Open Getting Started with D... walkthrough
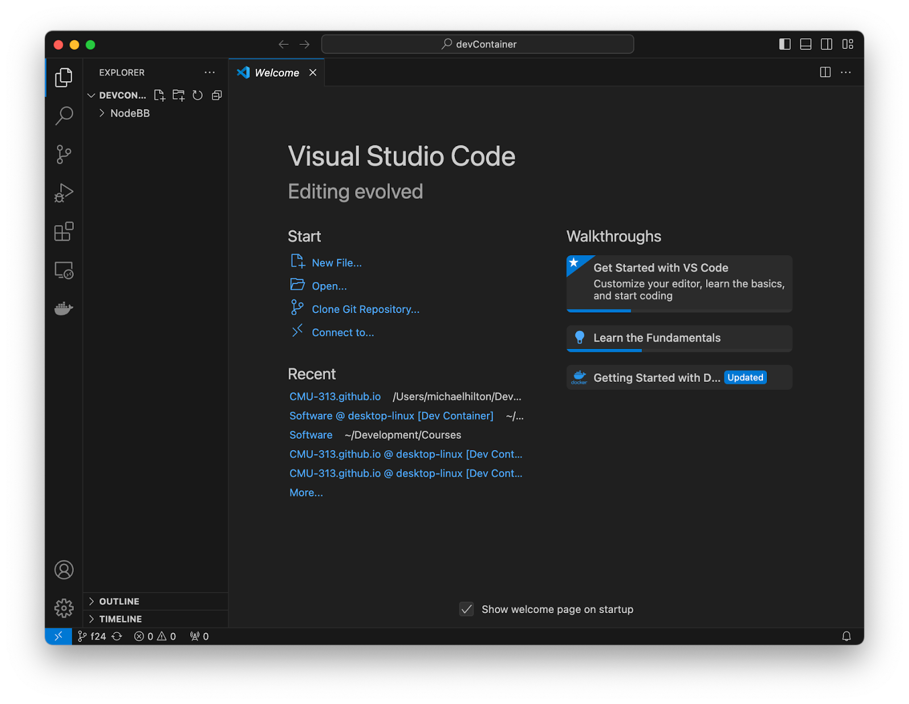909x704 pixels. 679,378
